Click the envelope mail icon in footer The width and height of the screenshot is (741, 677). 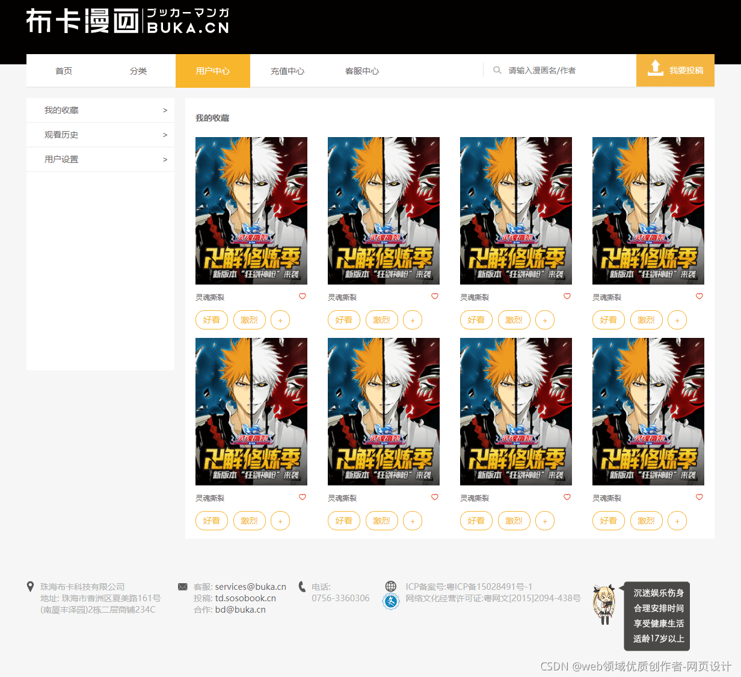[x=183, y=587]
